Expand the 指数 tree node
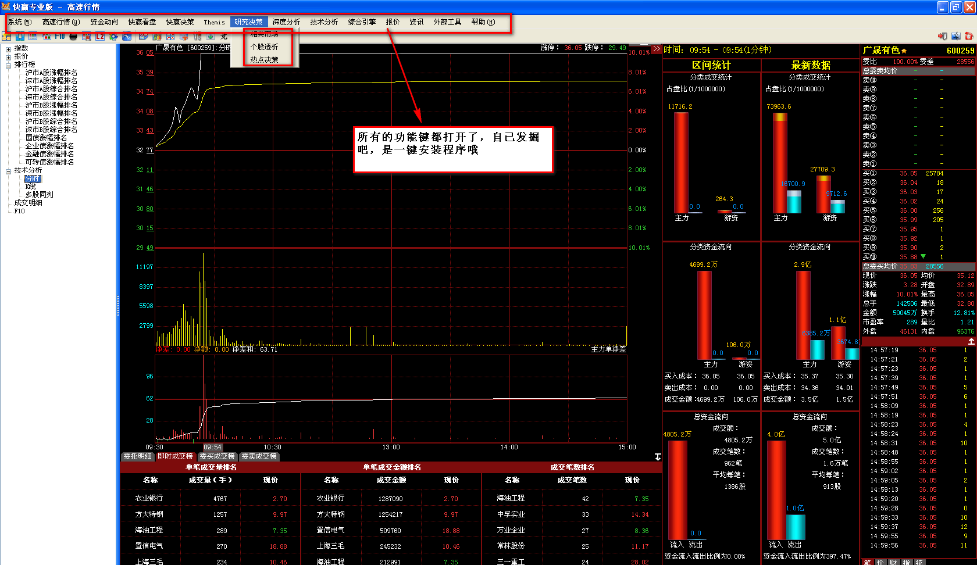Image resolution: width=977 pixels, height=565 pixels. (9, 49)
